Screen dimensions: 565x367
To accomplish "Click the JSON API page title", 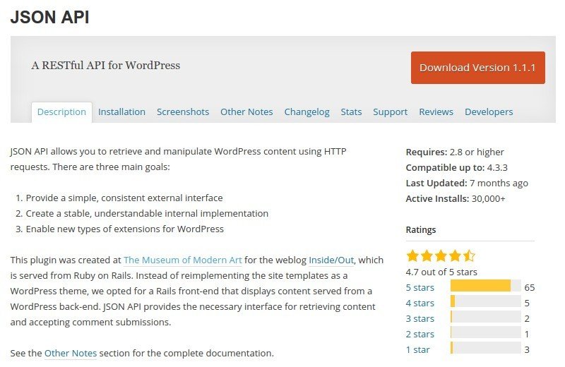I will [x=49, y=17].
